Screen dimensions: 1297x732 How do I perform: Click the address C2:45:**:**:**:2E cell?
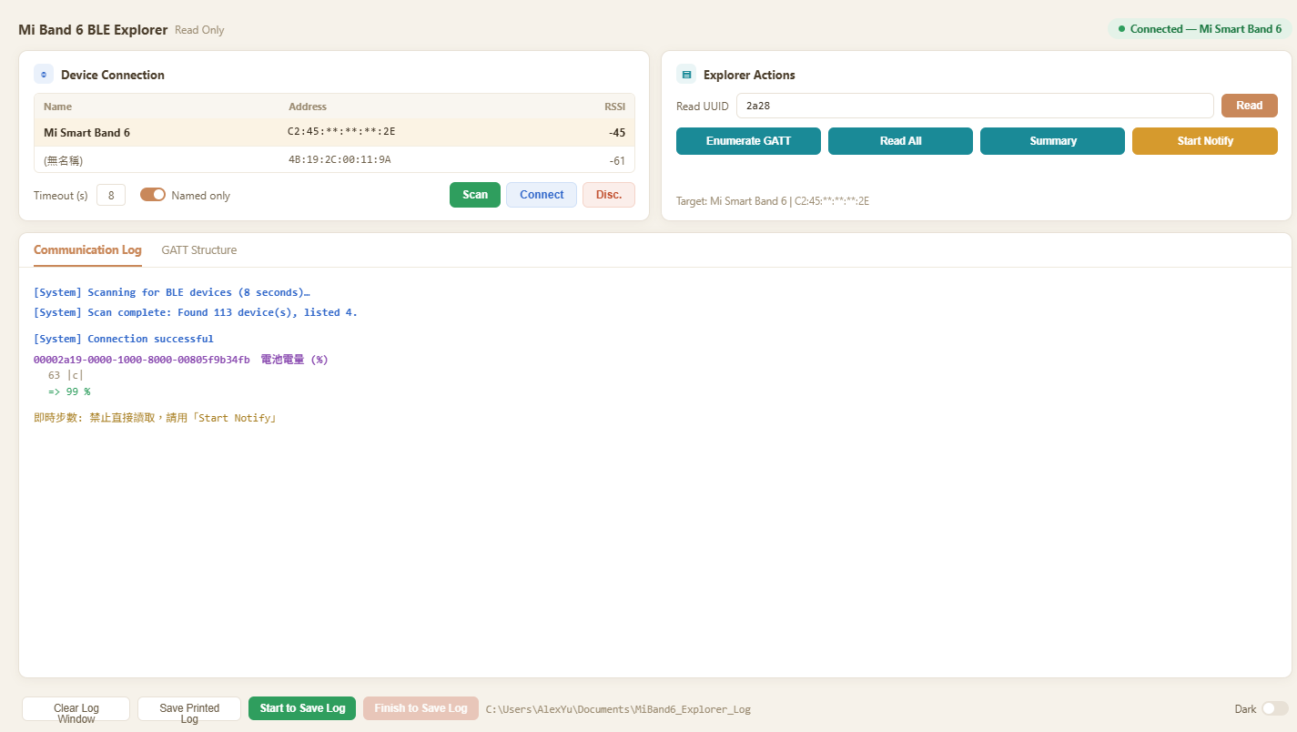(x=341, y=132)
